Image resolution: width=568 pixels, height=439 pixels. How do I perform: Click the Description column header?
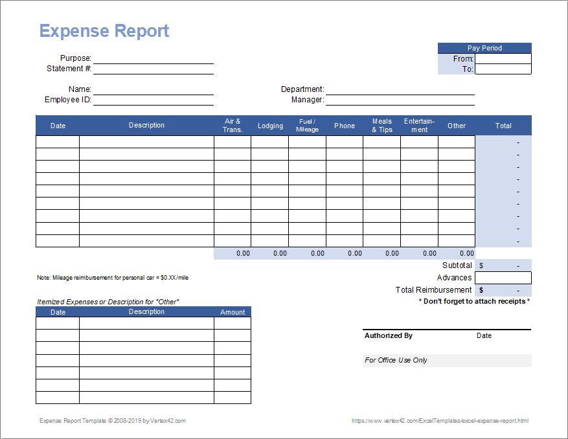(x=146, y=125)
